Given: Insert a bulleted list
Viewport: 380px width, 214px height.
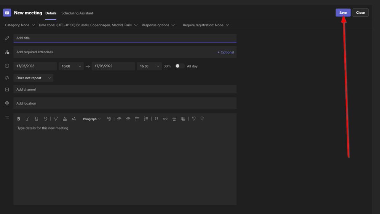Looking at the screenshot, I should click(137, 119).
